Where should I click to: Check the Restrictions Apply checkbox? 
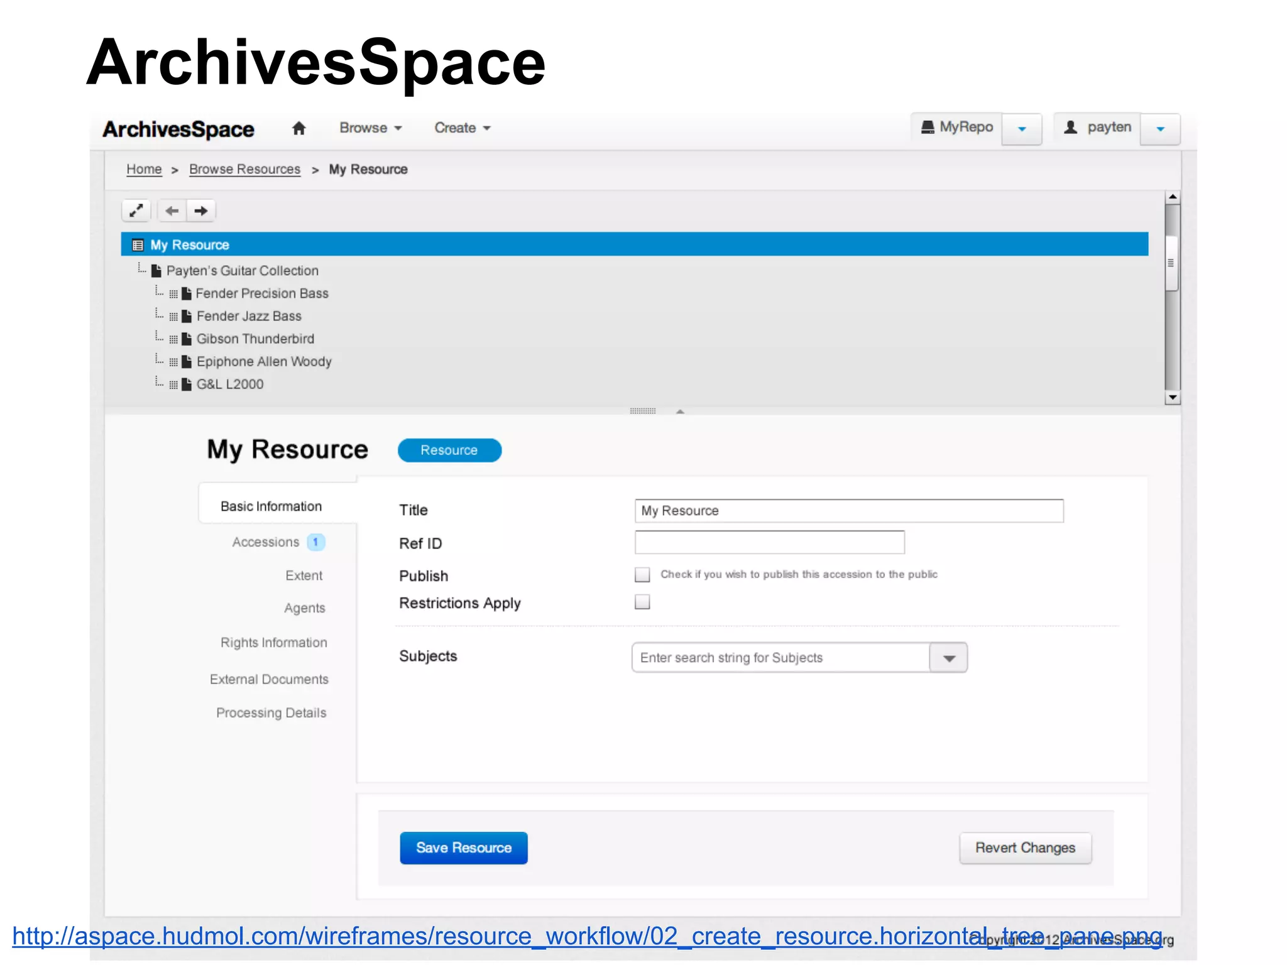click(x=642, y=602)
